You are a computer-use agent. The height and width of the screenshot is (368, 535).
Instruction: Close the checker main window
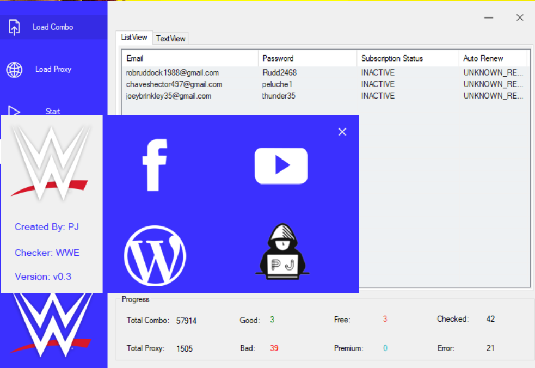520,17
